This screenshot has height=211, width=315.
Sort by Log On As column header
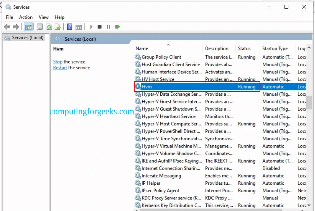(301, 48)
